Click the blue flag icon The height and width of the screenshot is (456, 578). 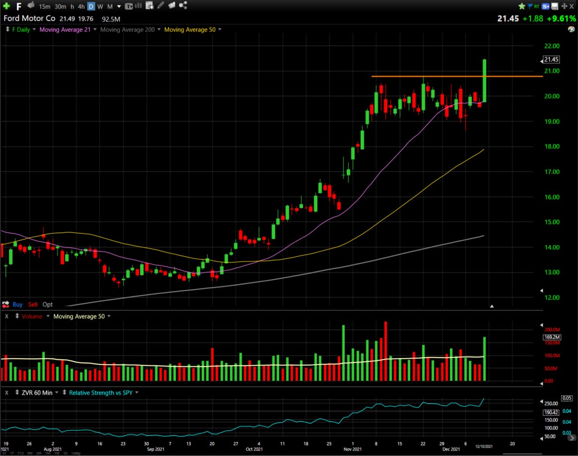tap(530, 6)
